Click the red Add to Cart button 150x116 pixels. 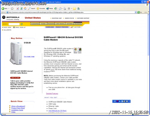(15, 78)
